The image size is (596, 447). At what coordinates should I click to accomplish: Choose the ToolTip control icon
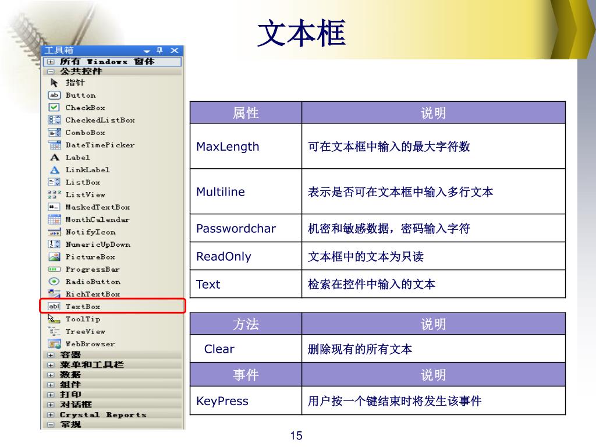coord(54,319)
